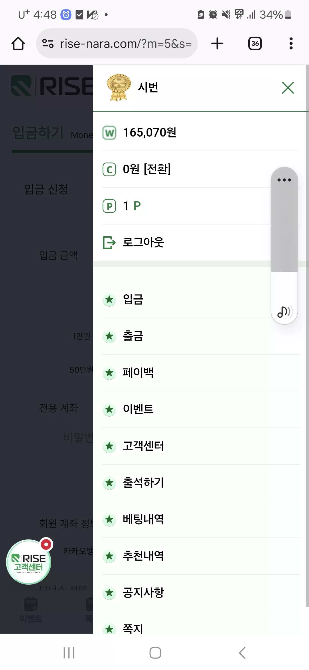Click 0원 [전환] convert link

pos(147,169)
